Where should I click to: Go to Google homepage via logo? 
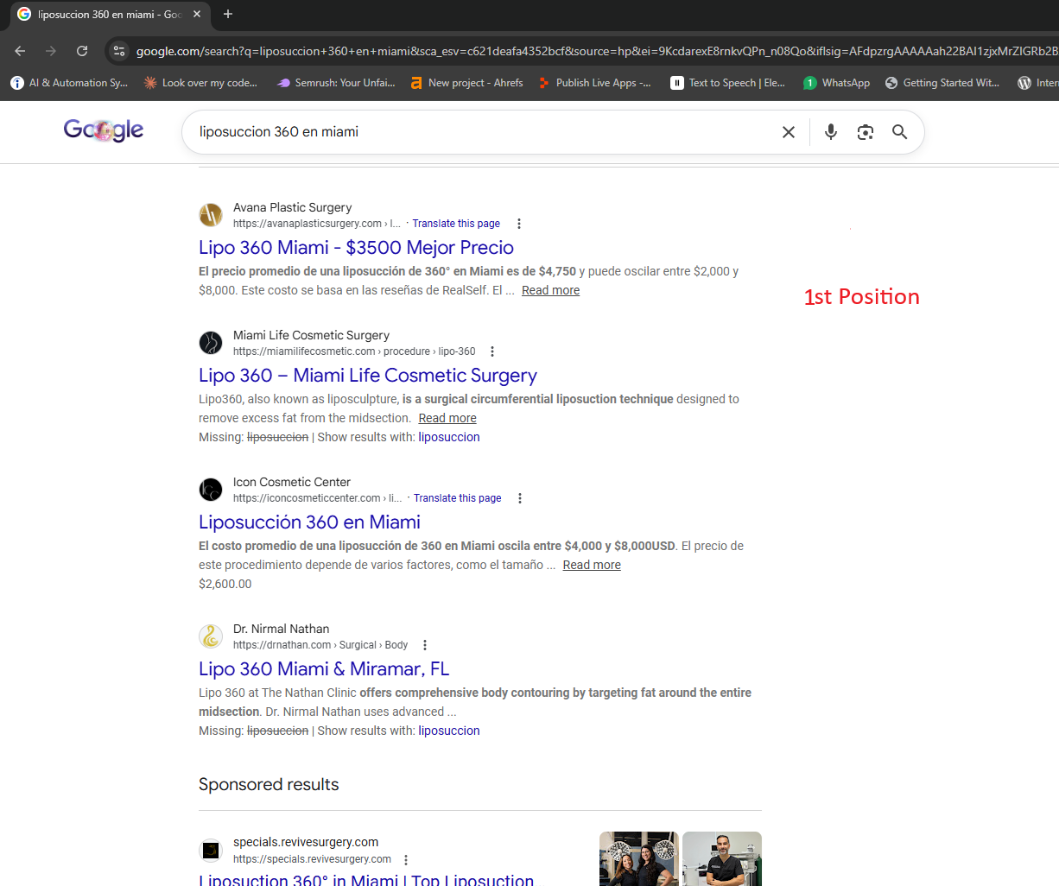coord(104,130)
